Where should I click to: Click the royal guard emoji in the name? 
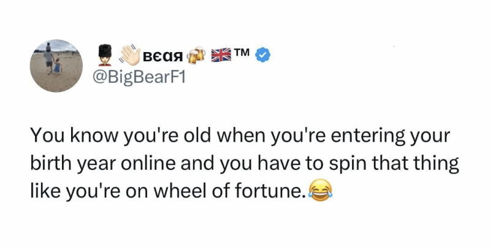(105, 56)
